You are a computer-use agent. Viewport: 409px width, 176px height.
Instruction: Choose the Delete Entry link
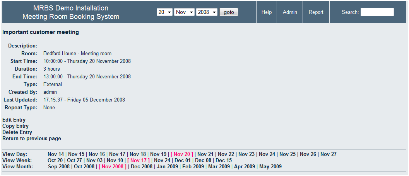(x=17, y=132)
